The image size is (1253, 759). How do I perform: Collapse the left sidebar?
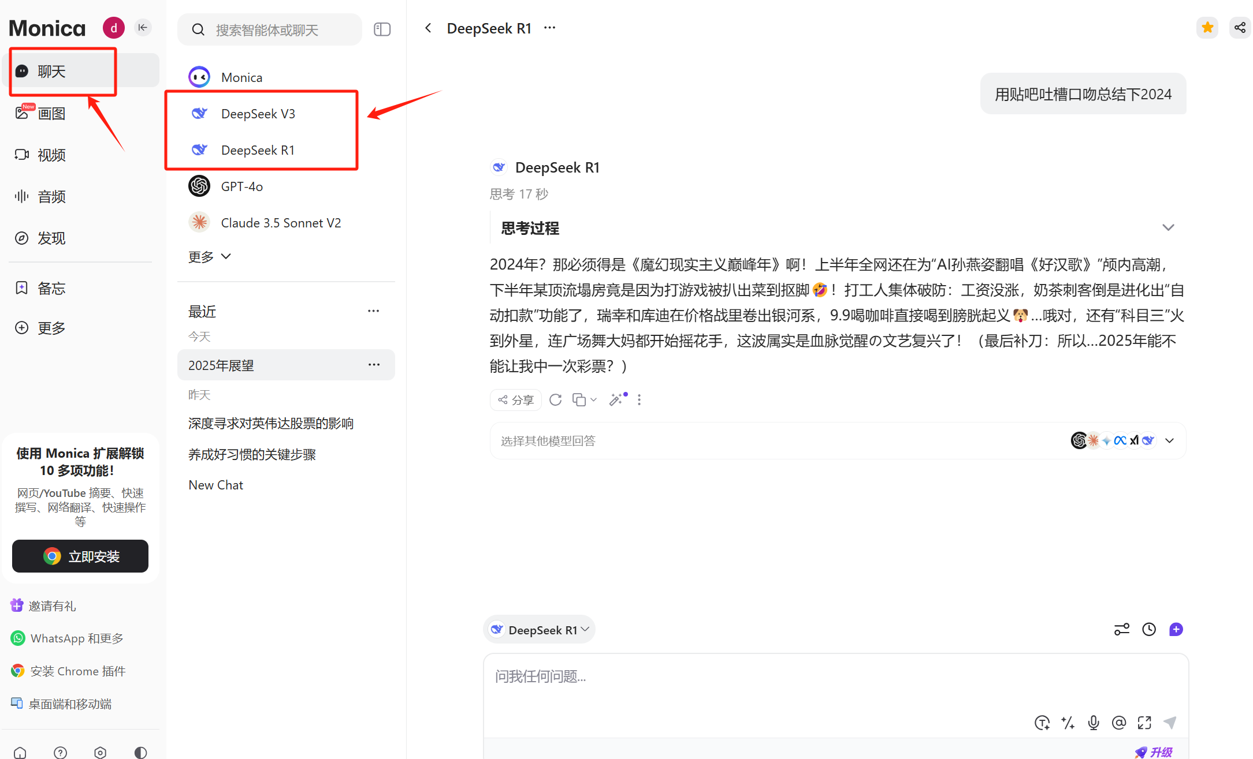point(142,27)
